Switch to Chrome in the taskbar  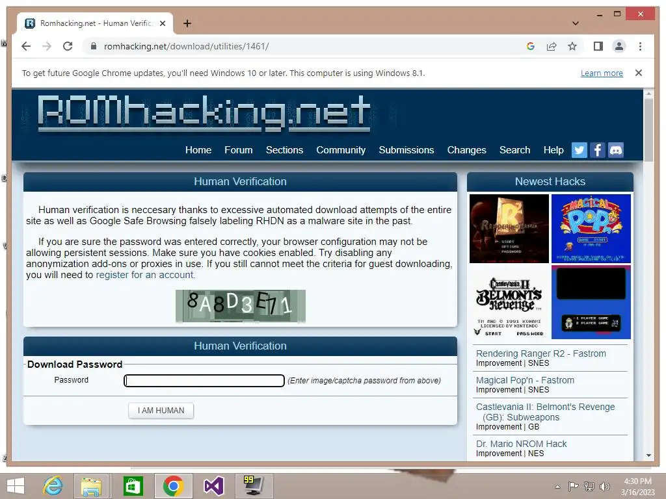173,486
